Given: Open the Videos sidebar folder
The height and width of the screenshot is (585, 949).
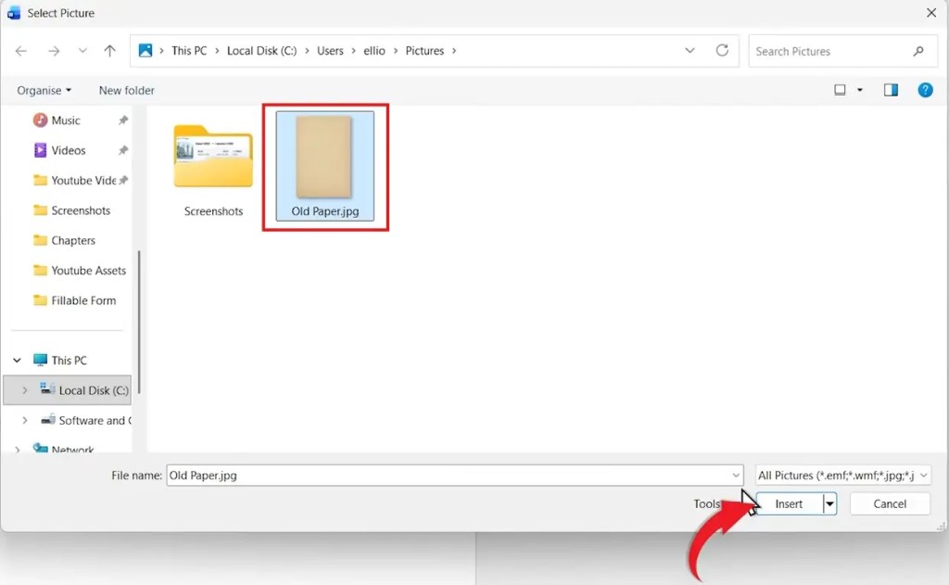Looking at the screenshot, I should click(67, 150).
